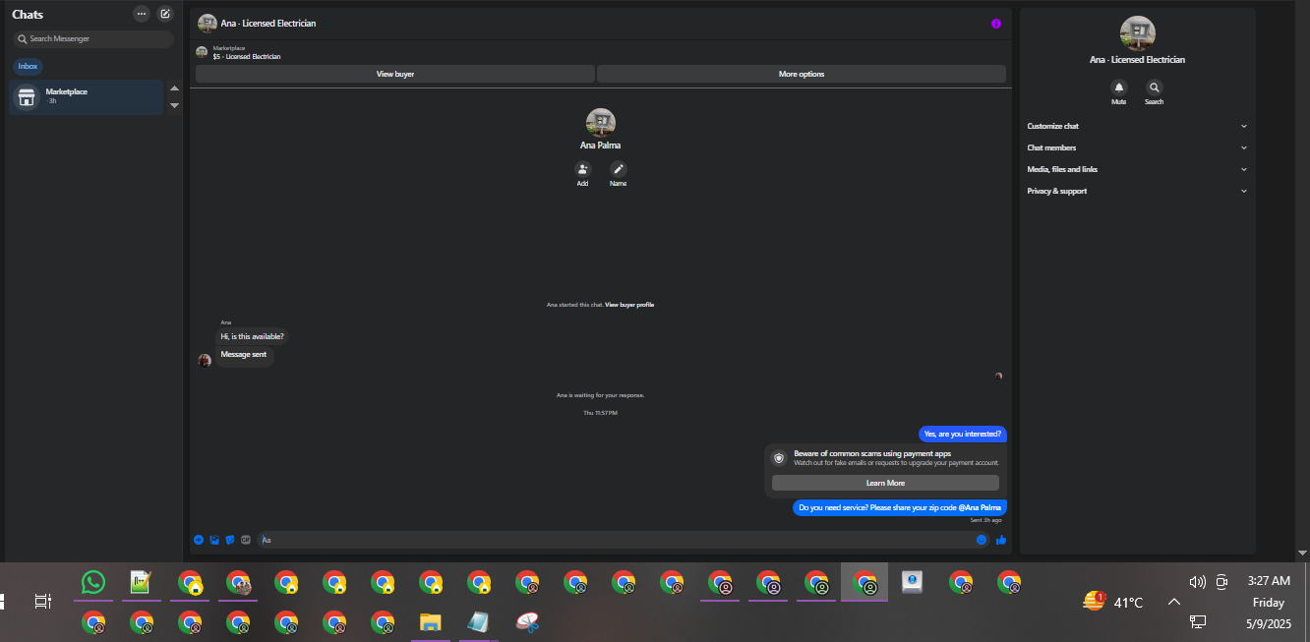Open the GIF picker icon

246,540
